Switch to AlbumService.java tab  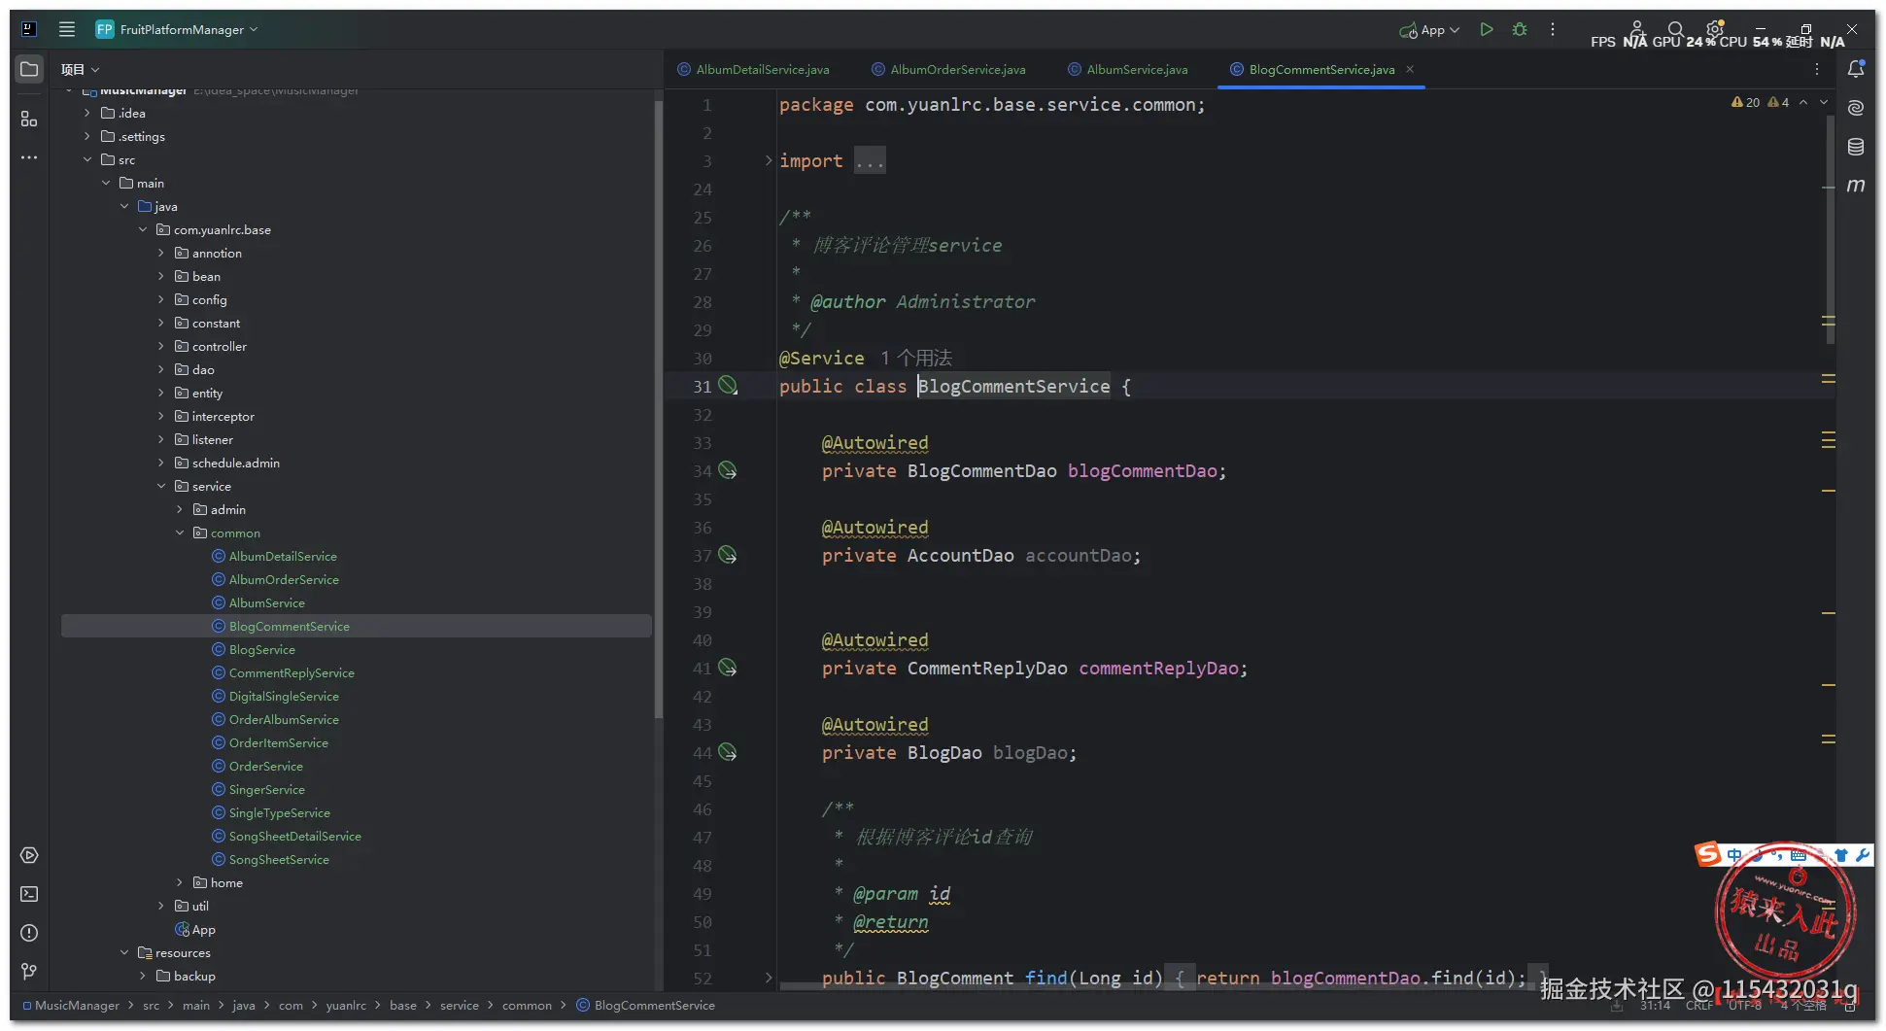[1127, 69]
